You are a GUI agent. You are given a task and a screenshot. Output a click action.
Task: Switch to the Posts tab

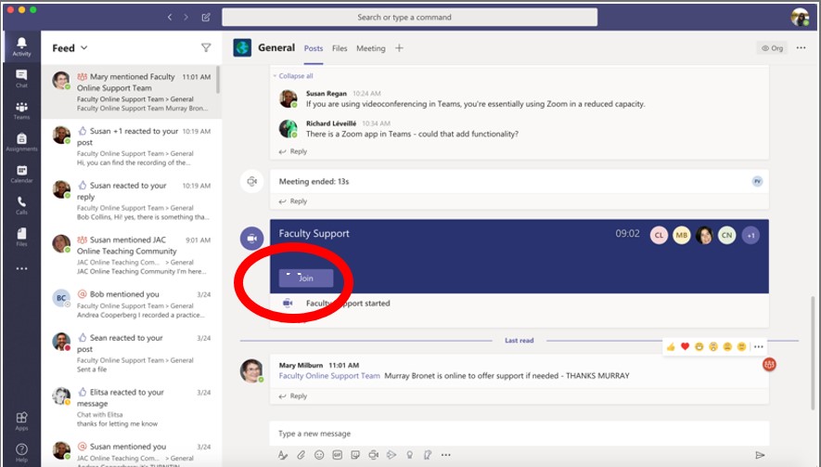point(314,48)
